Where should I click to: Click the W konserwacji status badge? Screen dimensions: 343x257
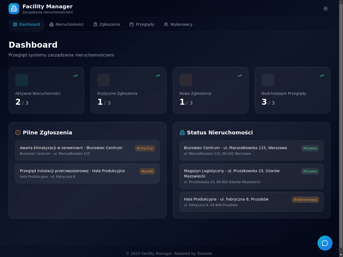pos(305,200)
